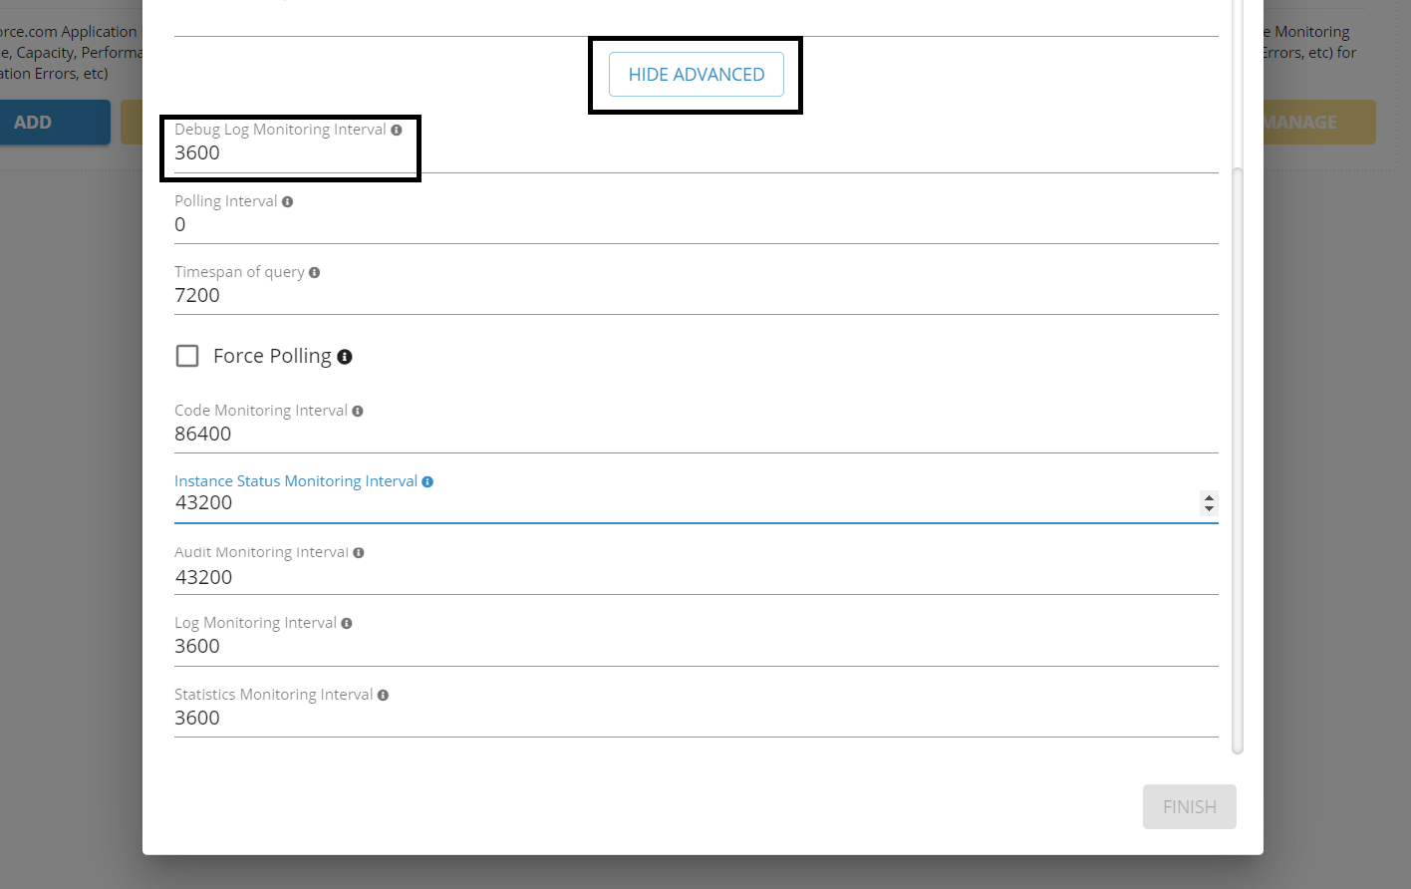Open the Polling Interval info tooltip icon

point(287,200)
